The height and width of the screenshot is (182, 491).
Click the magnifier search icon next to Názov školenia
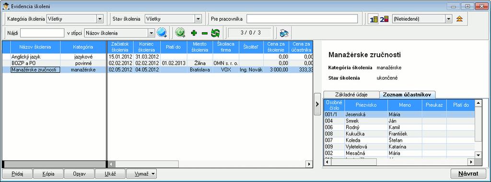(x=162, y=33)
